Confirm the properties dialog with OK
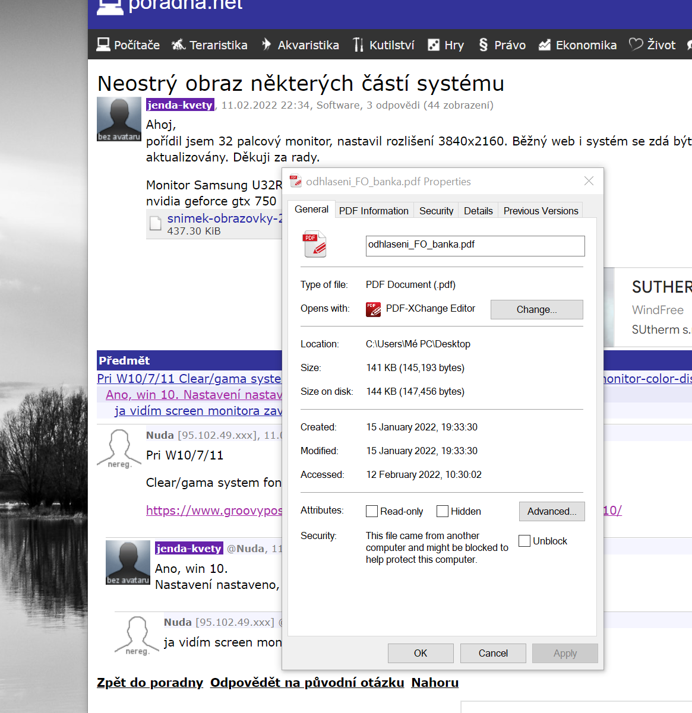Viewport: 692px width, 713px height. 421,653
